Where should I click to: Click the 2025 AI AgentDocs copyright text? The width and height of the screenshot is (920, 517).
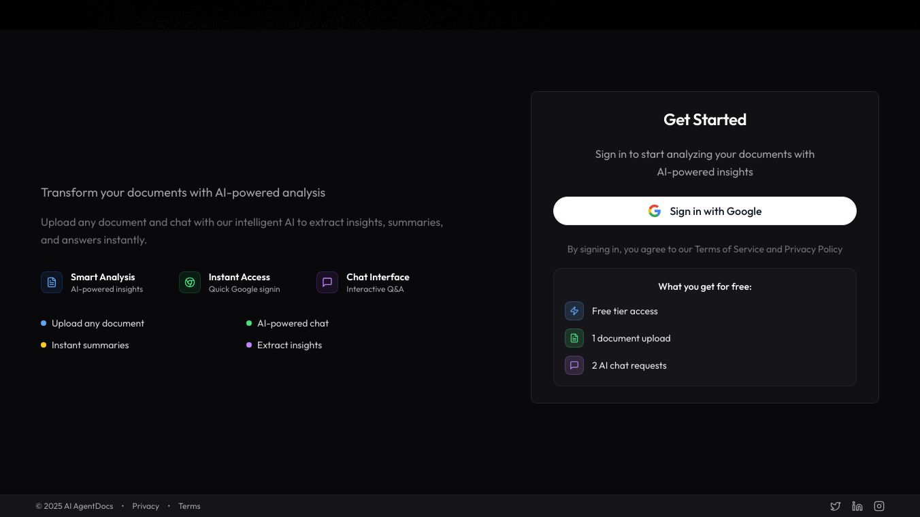[x=74, y=506]
